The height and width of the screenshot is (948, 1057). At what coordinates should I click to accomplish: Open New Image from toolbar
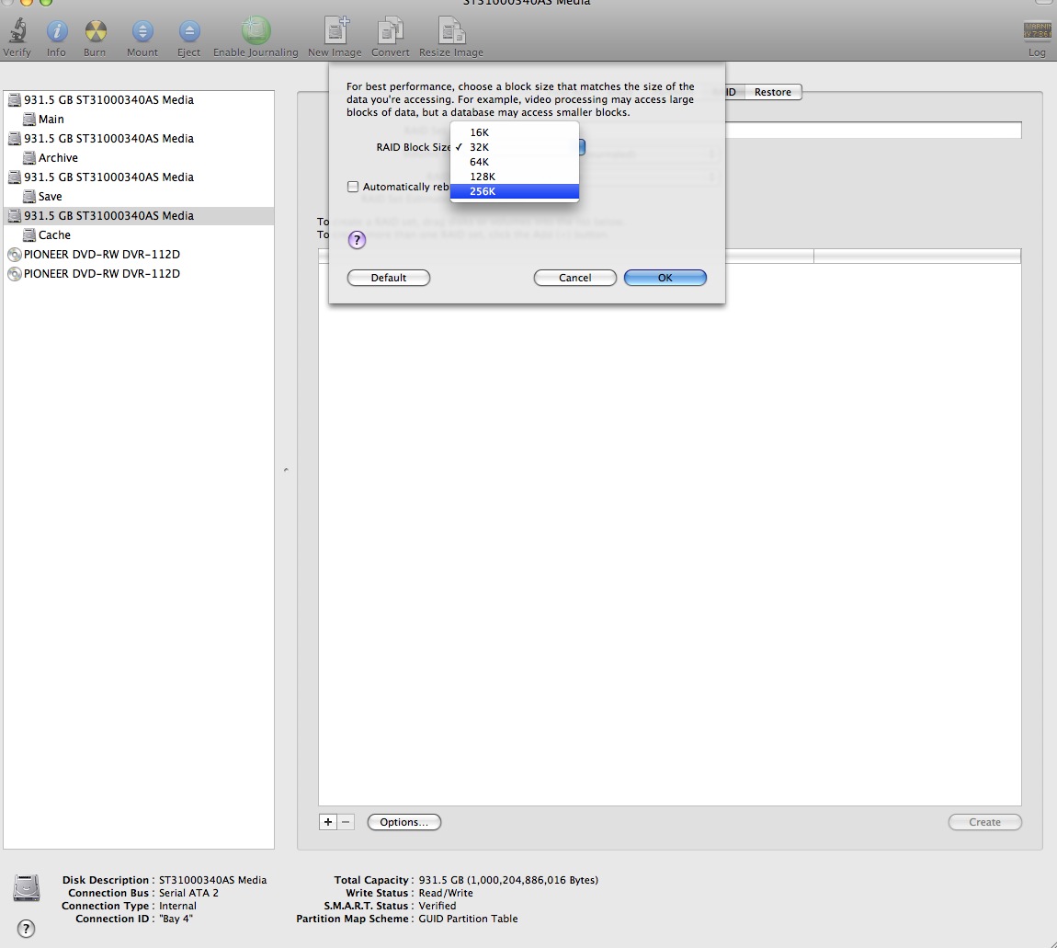pyautogui.click(x=335, y=31)
